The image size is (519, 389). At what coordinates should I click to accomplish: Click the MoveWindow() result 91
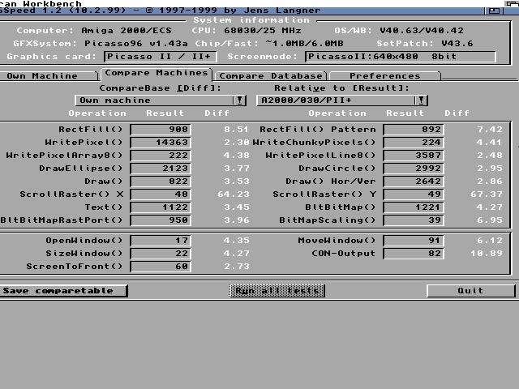(414, 241)
